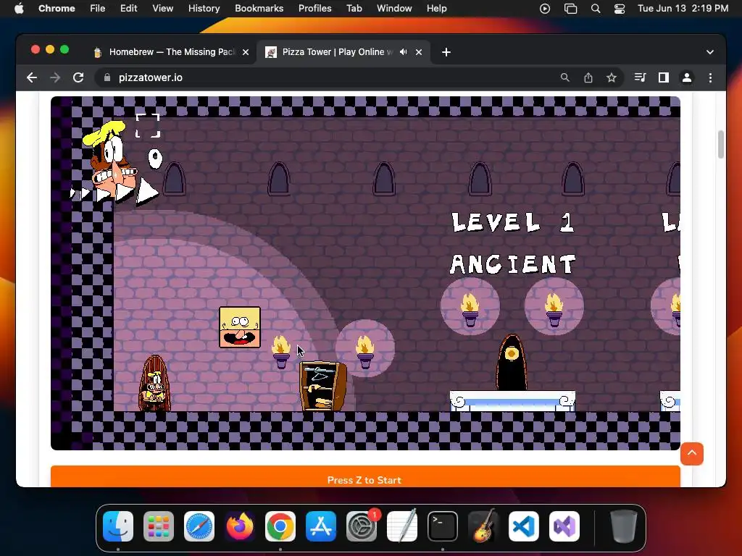Open Launchpad from the Dock
This screenshot has height=556, width=742.
(159, 526)
